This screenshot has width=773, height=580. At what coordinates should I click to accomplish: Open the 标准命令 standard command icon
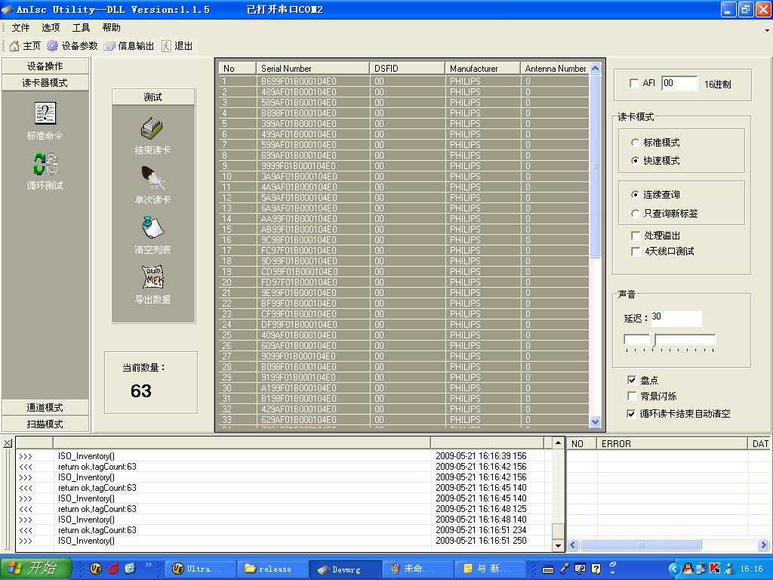click(x=45, y=113)
